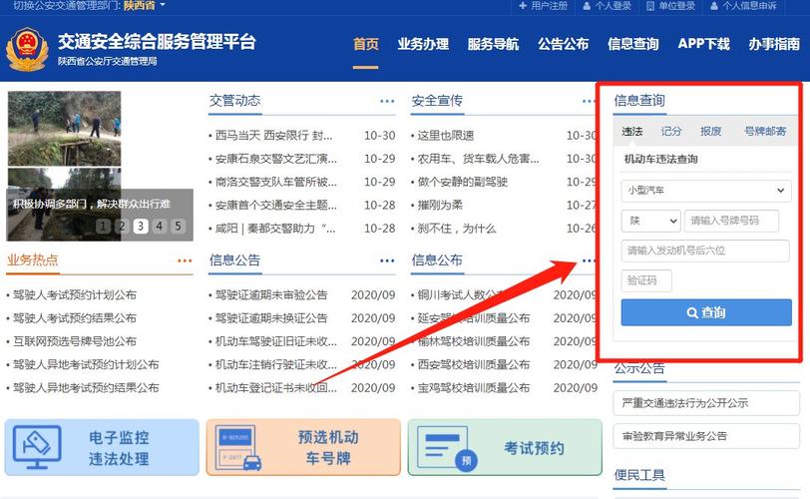Click the engine number input field
Viewport: 810px width, 499px height.
point(705,251)
